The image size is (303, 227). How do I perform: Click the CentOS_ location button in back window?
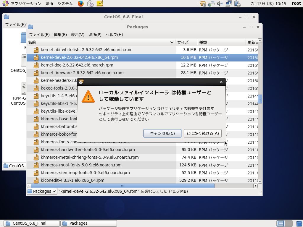14,166
